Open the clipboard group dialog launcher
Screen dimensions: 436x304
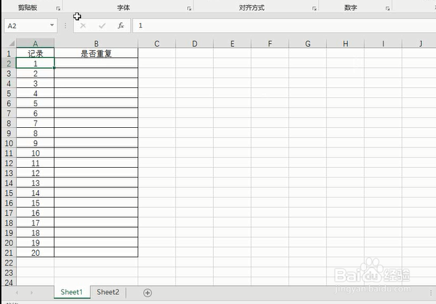(58, 8)
